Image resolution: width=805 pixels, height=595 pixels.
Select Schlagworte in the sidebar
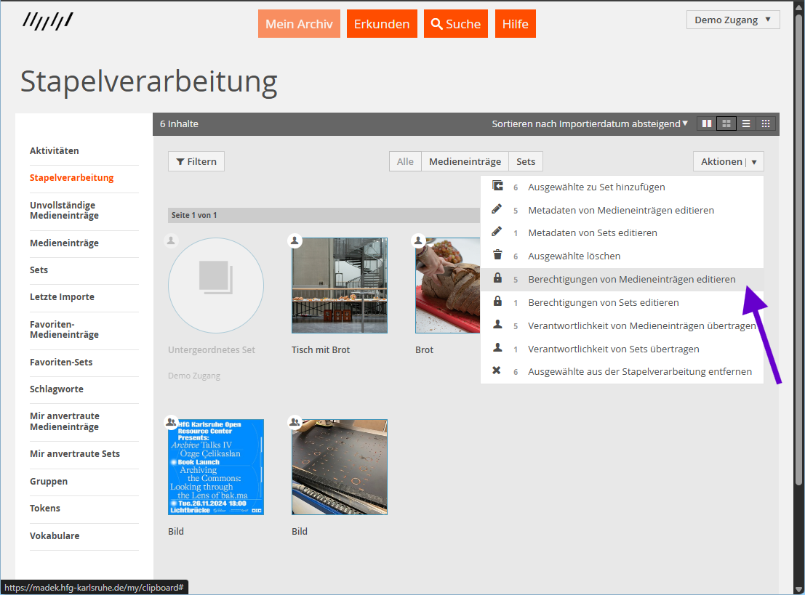(55, 390)
